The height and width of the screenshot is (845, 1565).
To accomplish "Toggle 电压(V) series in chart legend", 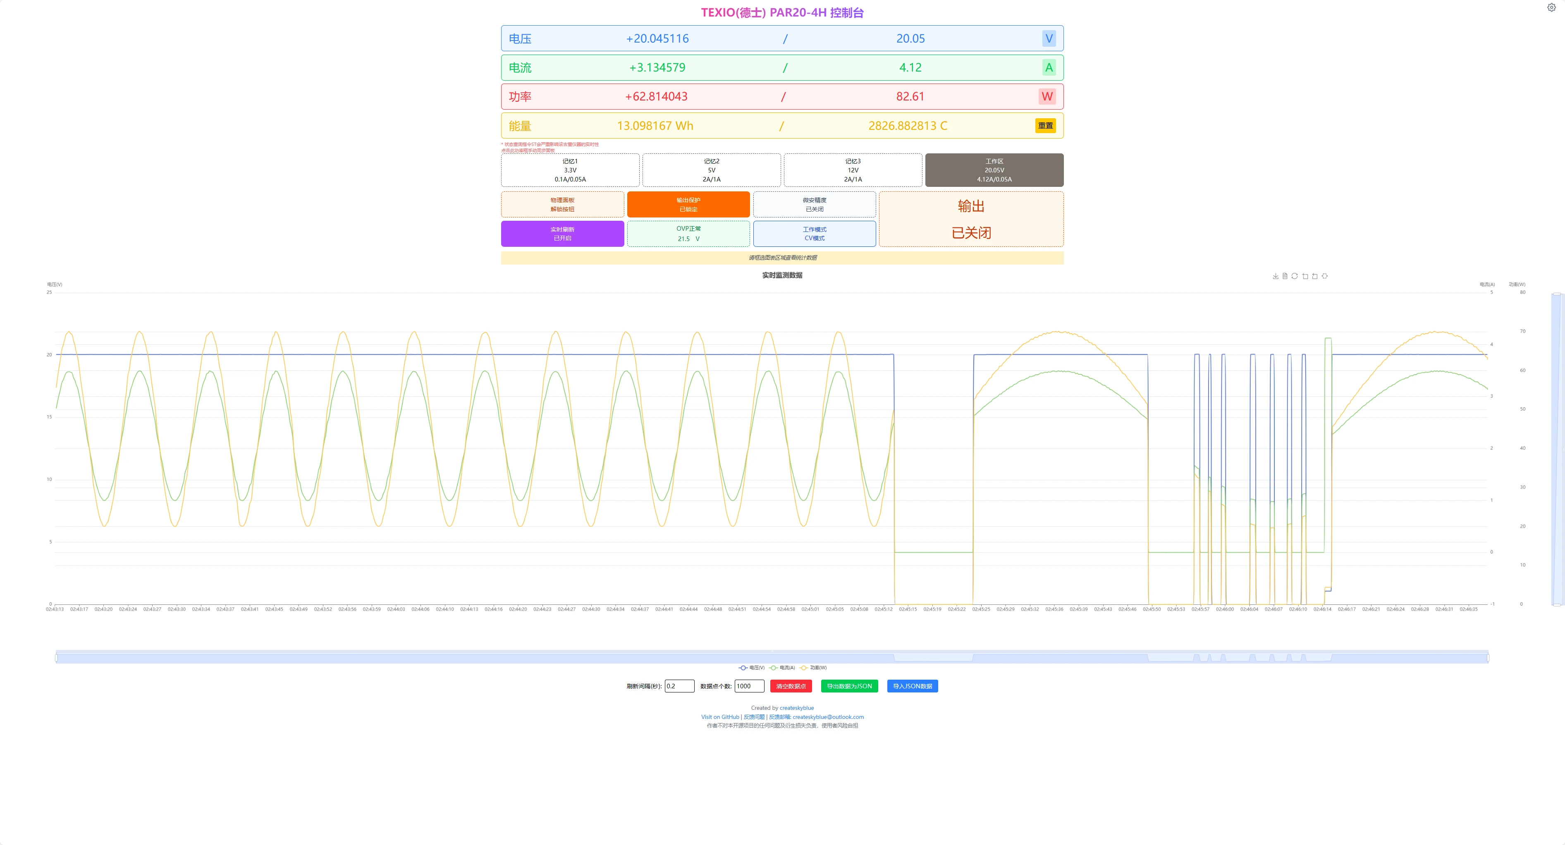I will [752, 668].
